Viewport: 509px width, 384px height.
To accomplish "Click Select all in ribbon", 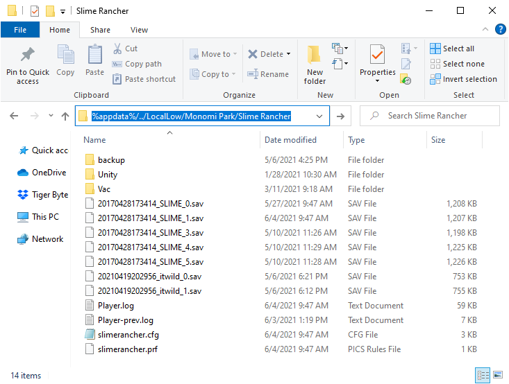I will (452, 49).
